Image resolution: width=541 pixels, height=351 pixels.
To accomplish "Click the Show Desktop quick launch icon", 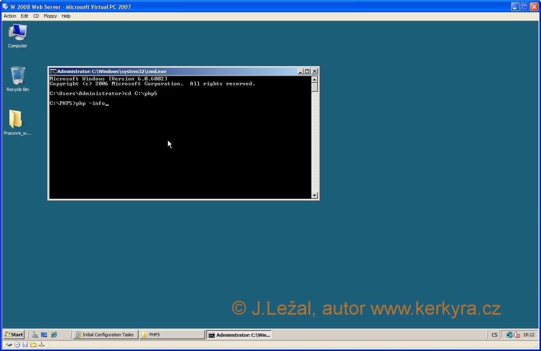I will 44,335.
